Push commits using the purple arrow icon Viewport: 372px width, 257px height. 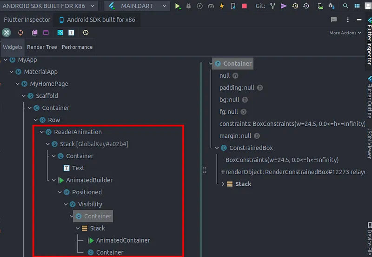(x=284, y=6)
